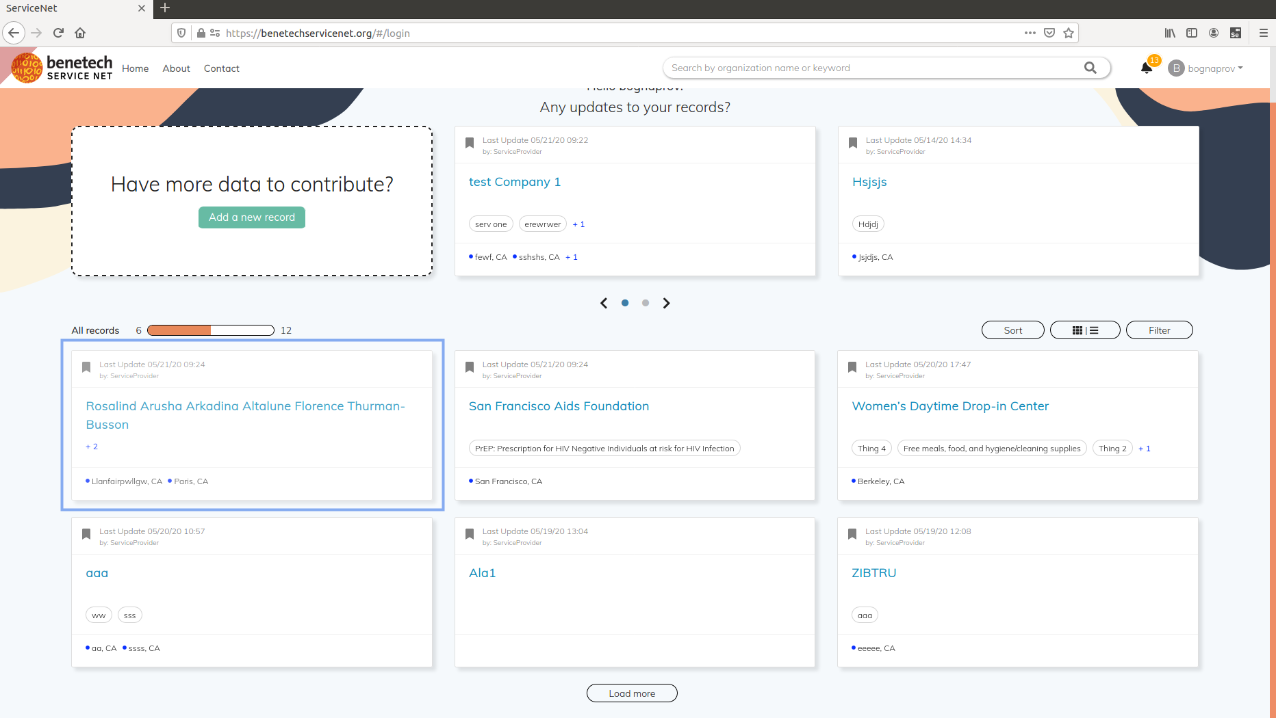The width and height of the screenshot is (1276, 718).
Task: Go to the About page
Action: [176, 68]
